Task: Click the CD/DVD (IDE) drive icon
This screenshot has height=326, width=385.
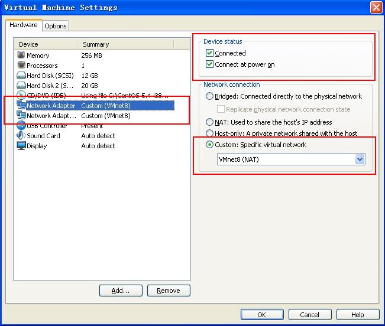Action: pyautogui.click(x=21, y=96)
